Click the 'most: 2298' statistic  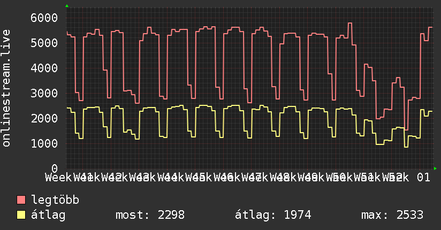[150, 215]
